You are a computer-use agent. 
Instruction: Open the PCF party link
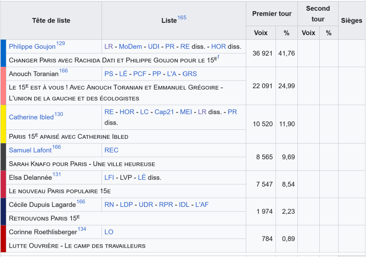coord(140,74)
